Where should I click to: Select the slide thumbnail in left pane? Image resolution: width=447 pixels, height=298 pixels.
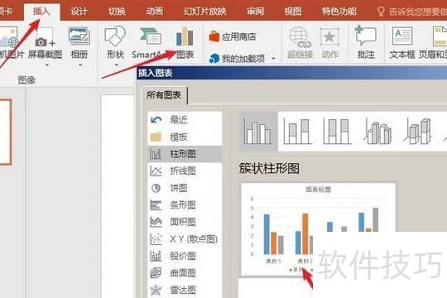click(x=5, y=132)
